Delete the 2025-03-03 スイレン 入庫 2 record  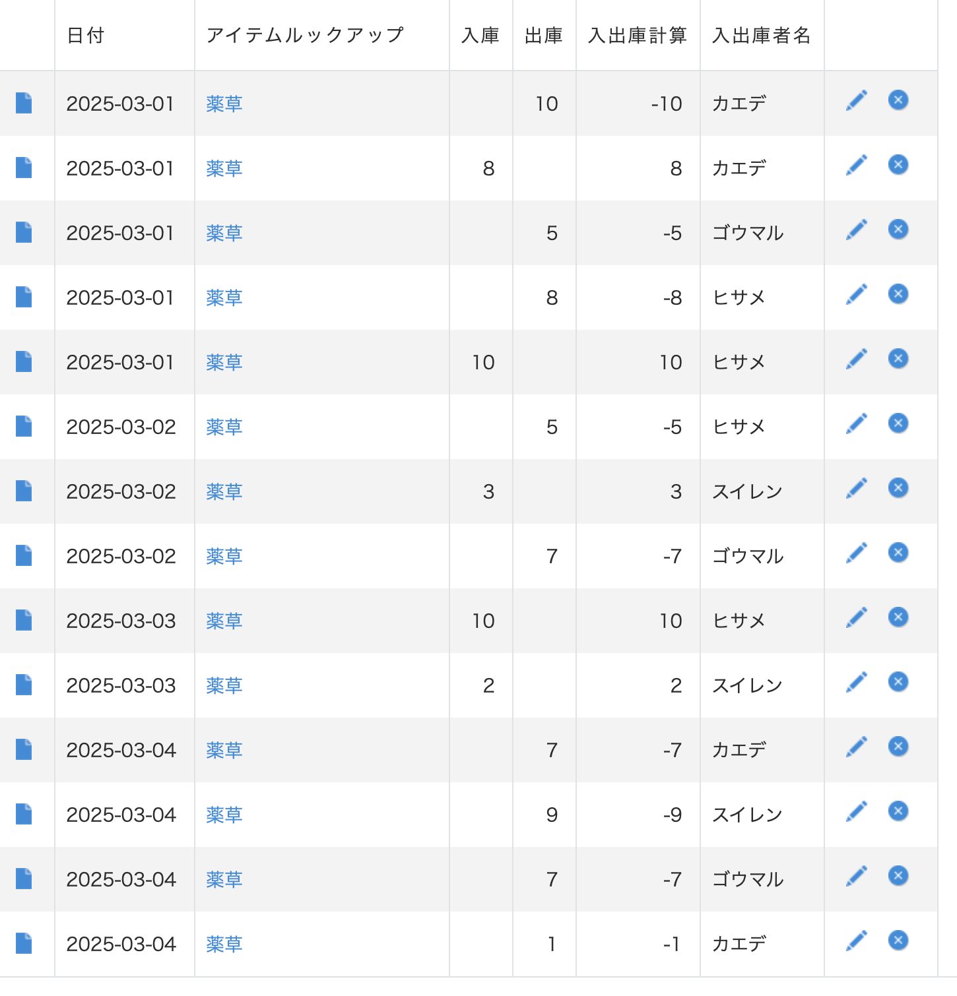coord(898,682)
